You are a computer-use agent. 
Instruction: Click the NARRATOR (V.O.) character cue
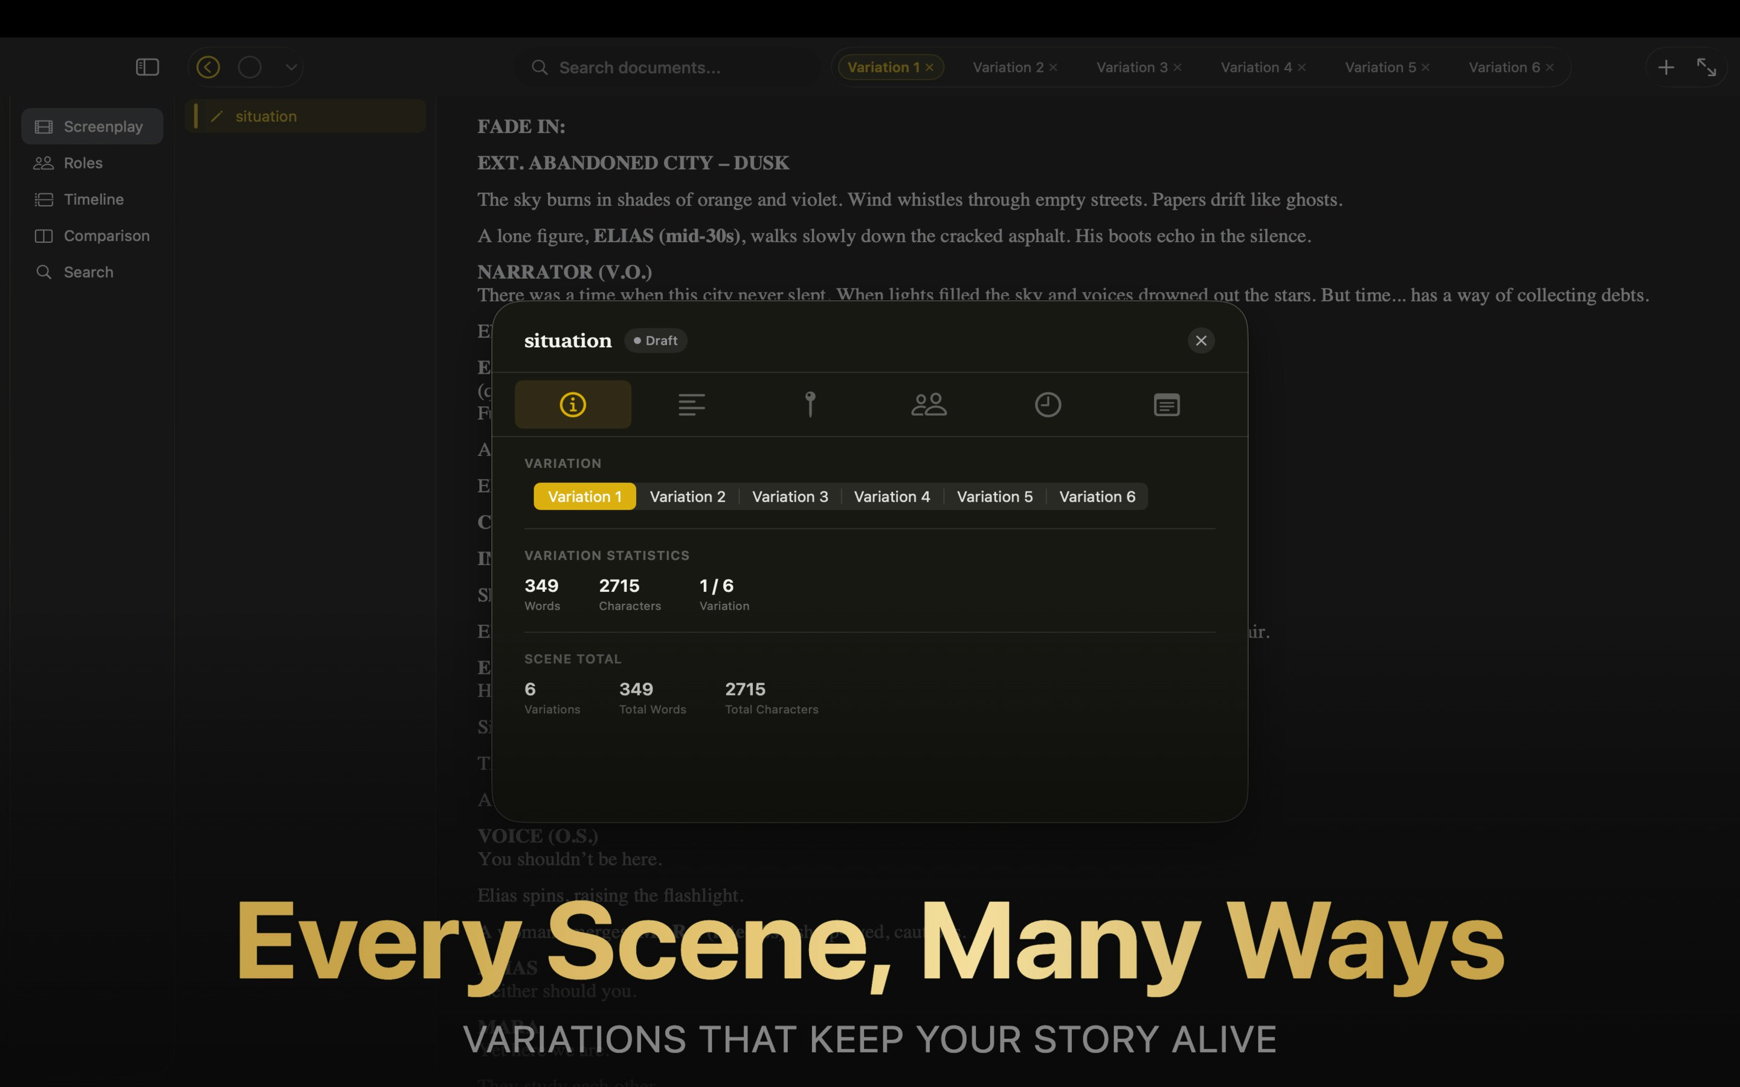564,272
